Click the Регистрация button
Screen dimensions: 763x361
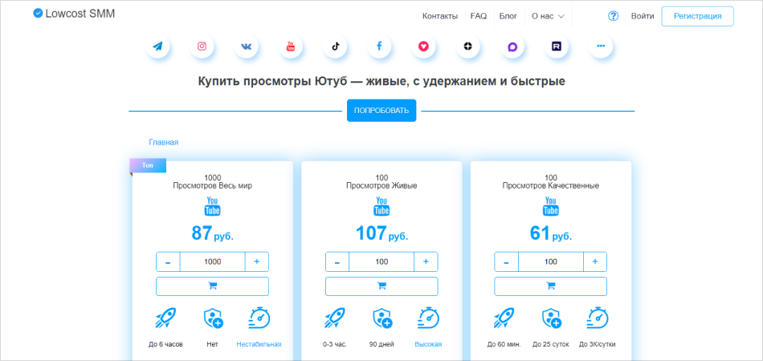click(697, 16)
